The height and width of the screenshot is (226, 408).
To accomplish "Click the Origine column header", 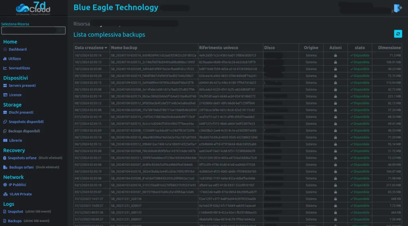I will pyautogui.click(x=311, y=48).
